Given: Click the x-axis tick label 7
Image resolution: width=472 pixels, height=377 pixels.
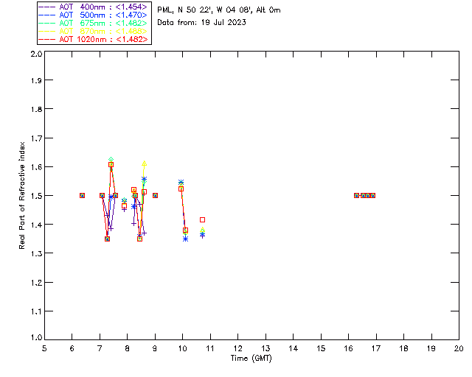Looking at the screenshot, I should (100, 348).
